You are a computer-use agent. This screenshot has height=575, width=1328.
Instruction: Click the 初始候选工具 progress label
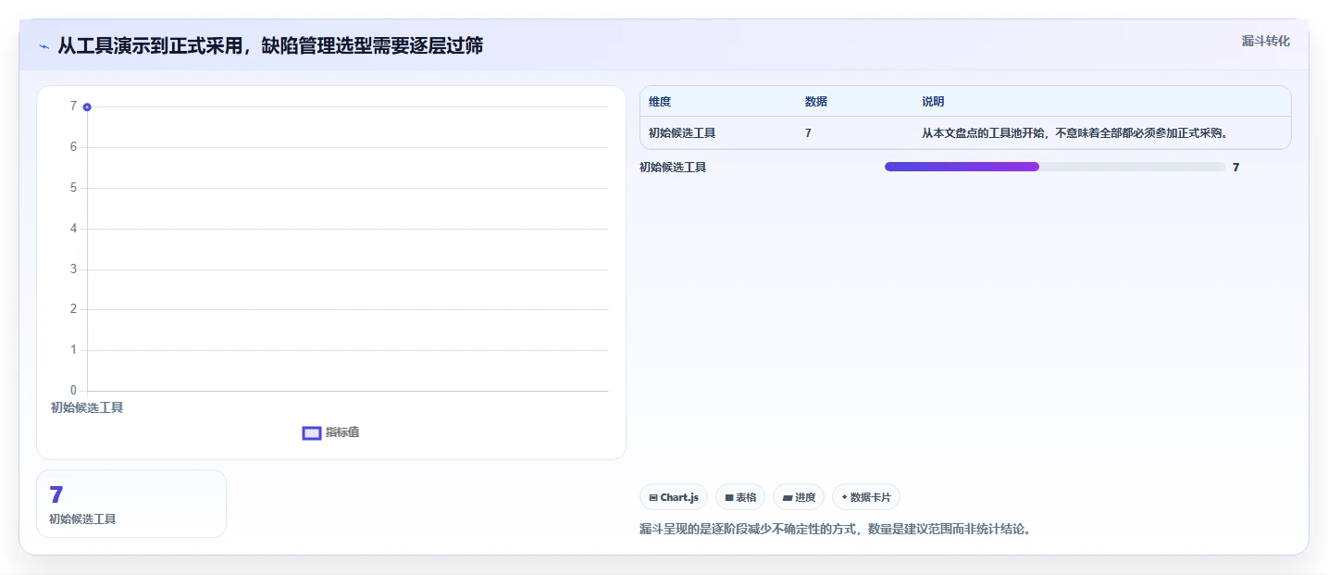(673, 168)
